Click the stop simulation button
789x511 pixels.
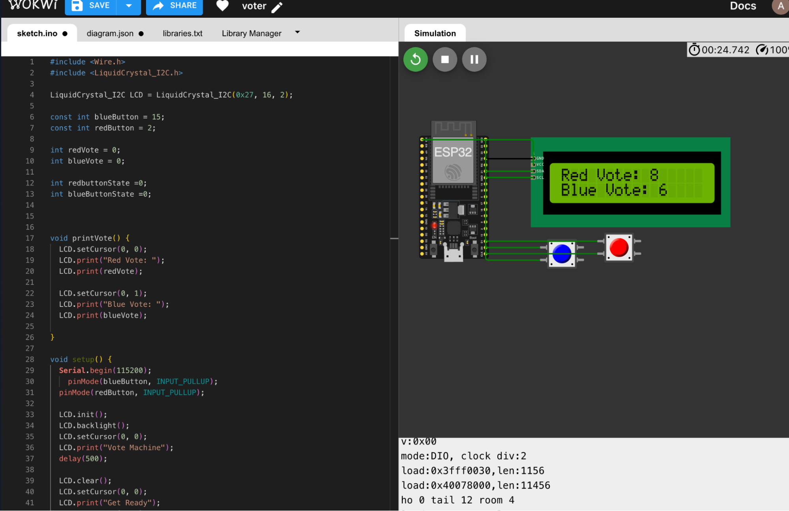445,59
